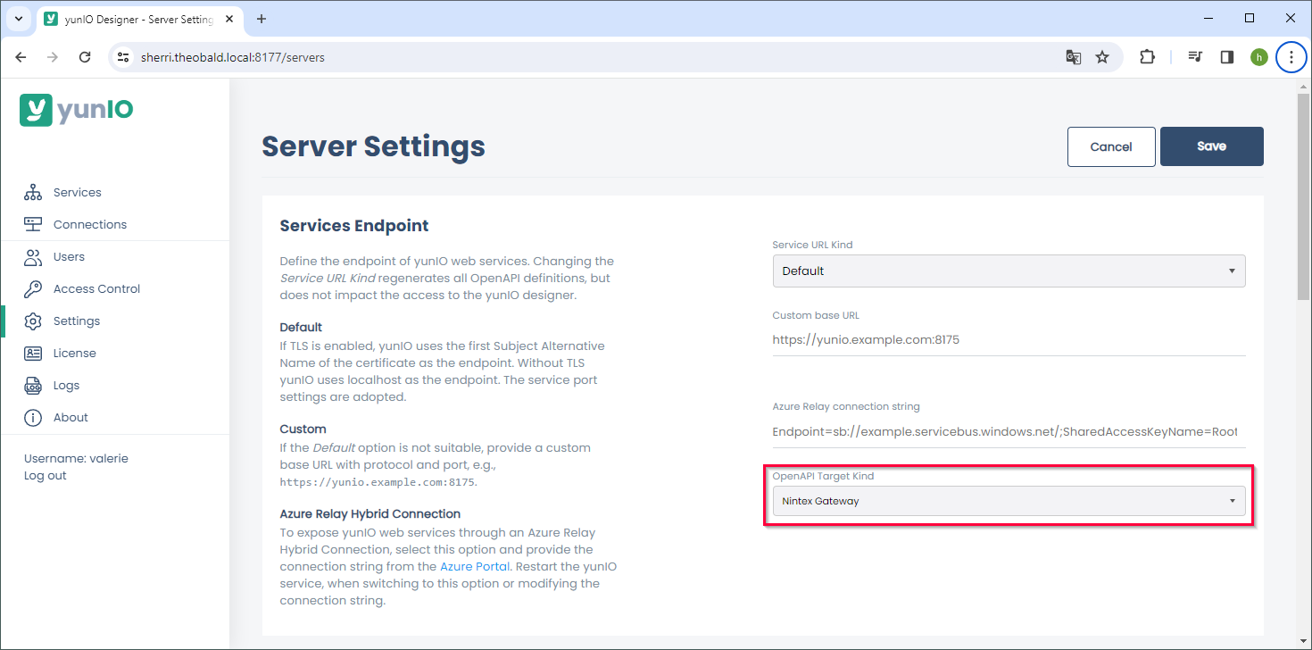Open the Users management page
The height and width of the screenshot is (650, 1312).
tap(68, 256)
